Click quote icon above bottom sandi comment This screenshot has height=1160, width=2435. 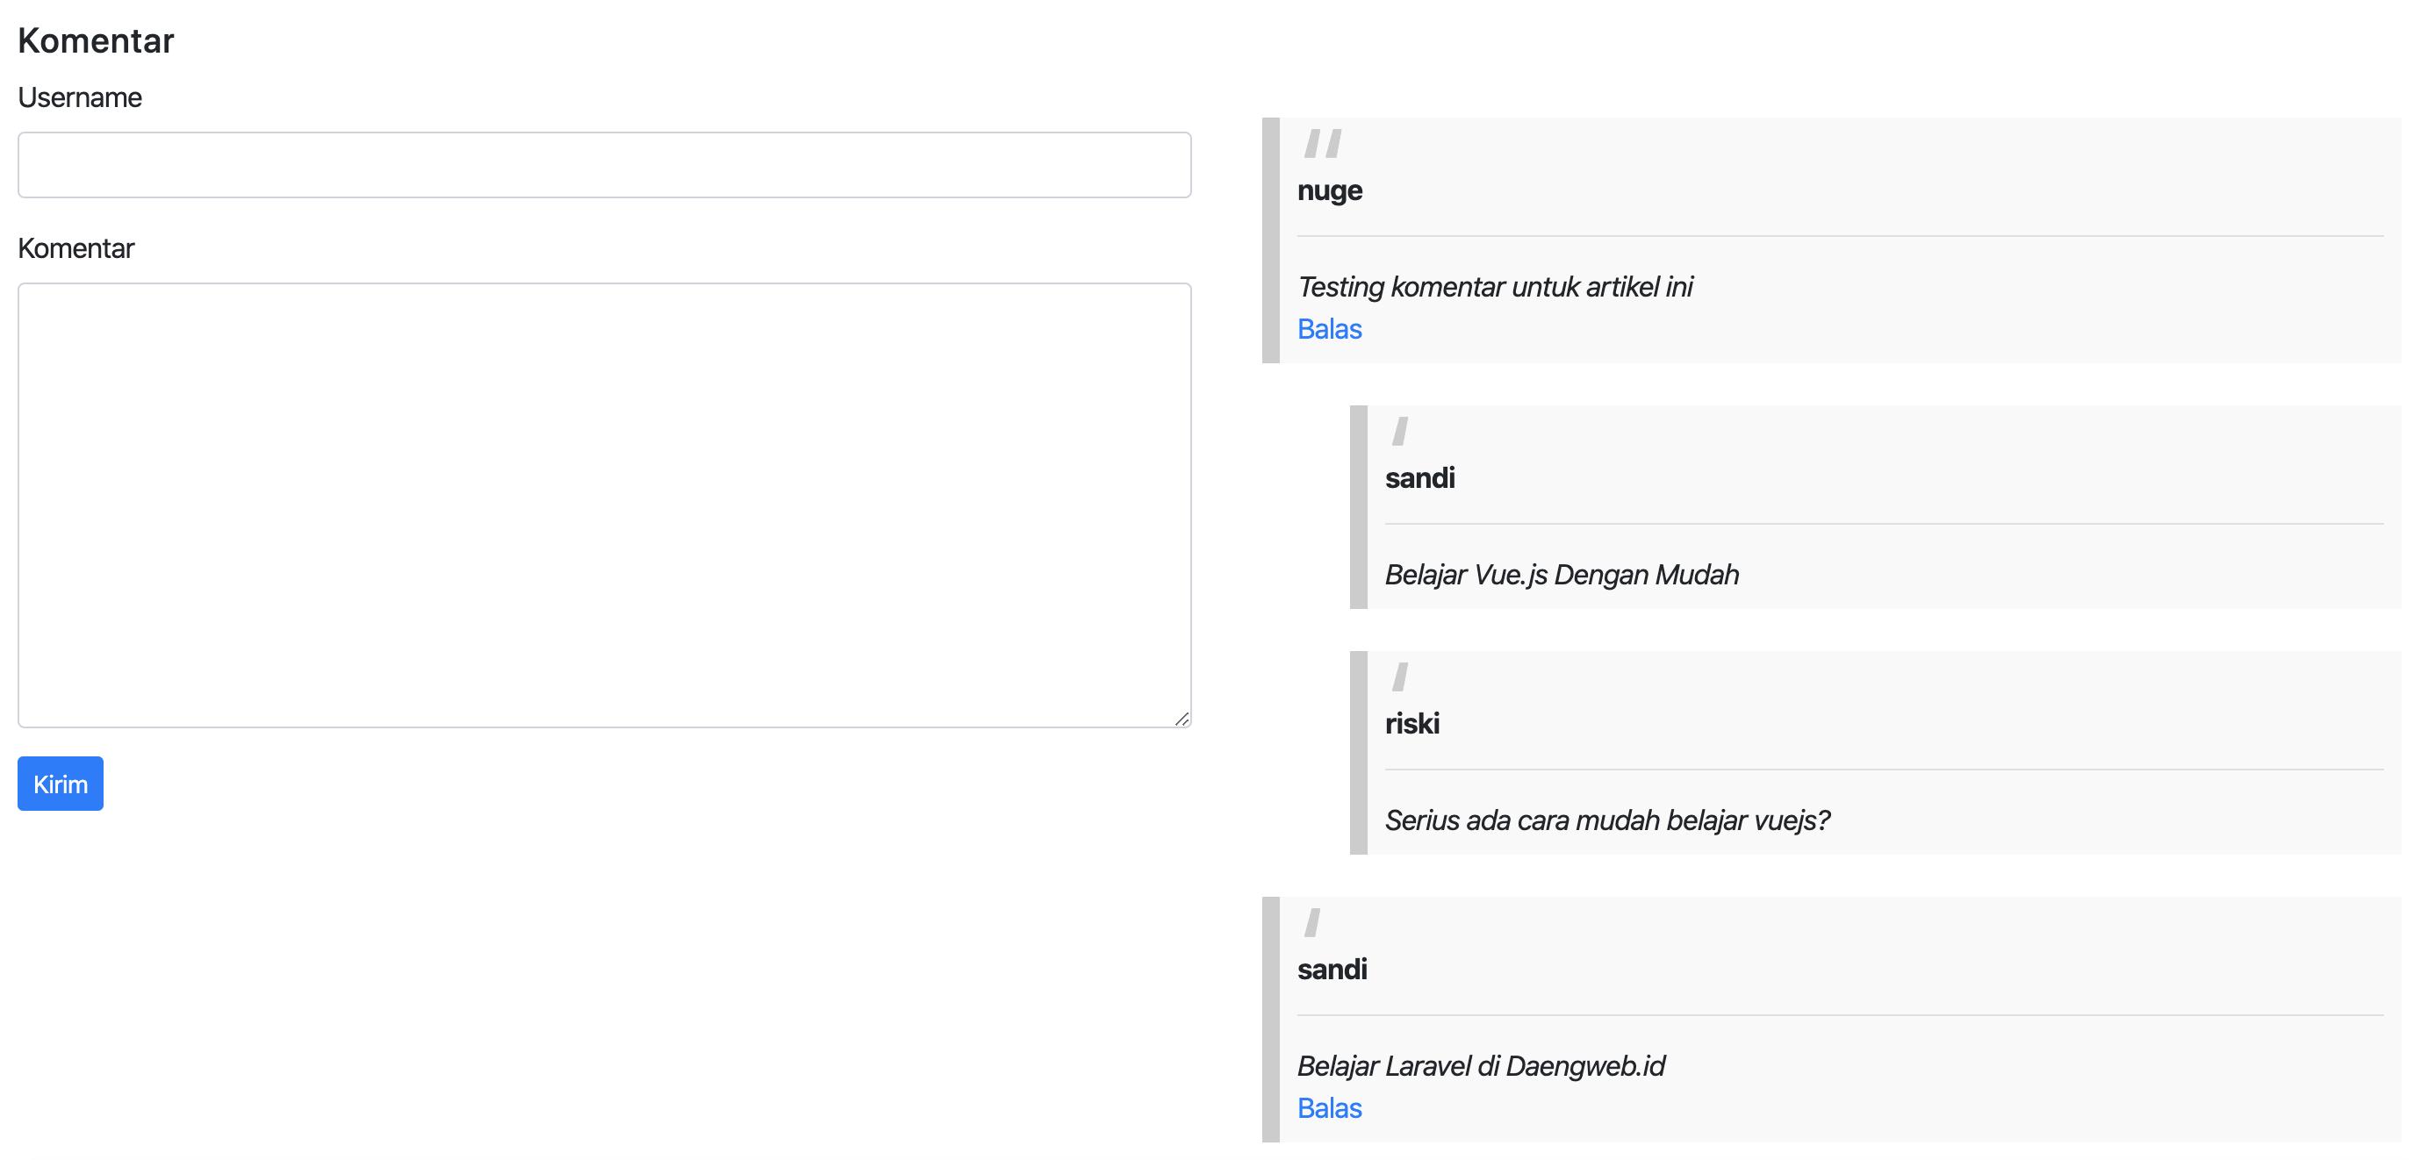[x=1312, y=922]
